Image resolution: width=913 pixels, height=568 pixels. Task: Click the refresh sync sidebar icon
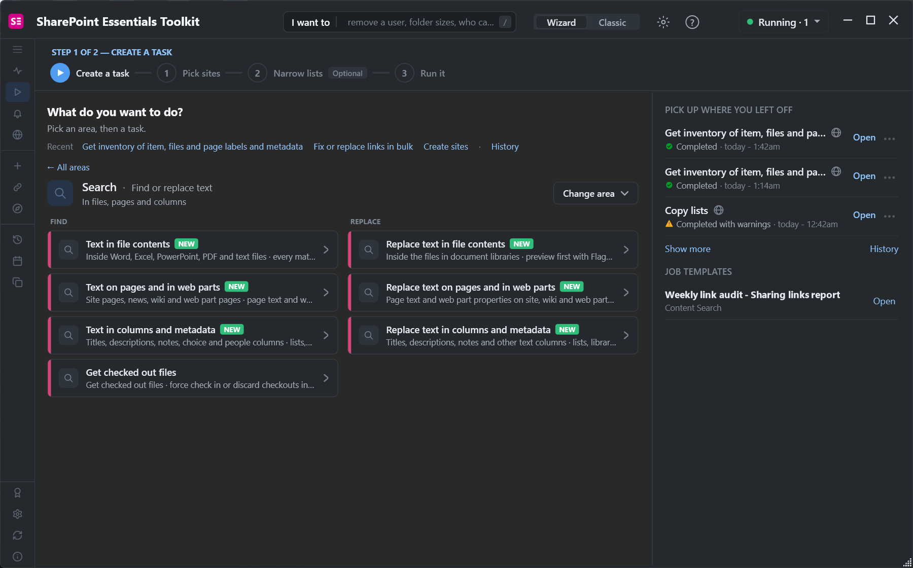pyautogui.click(x=17, y=535)
